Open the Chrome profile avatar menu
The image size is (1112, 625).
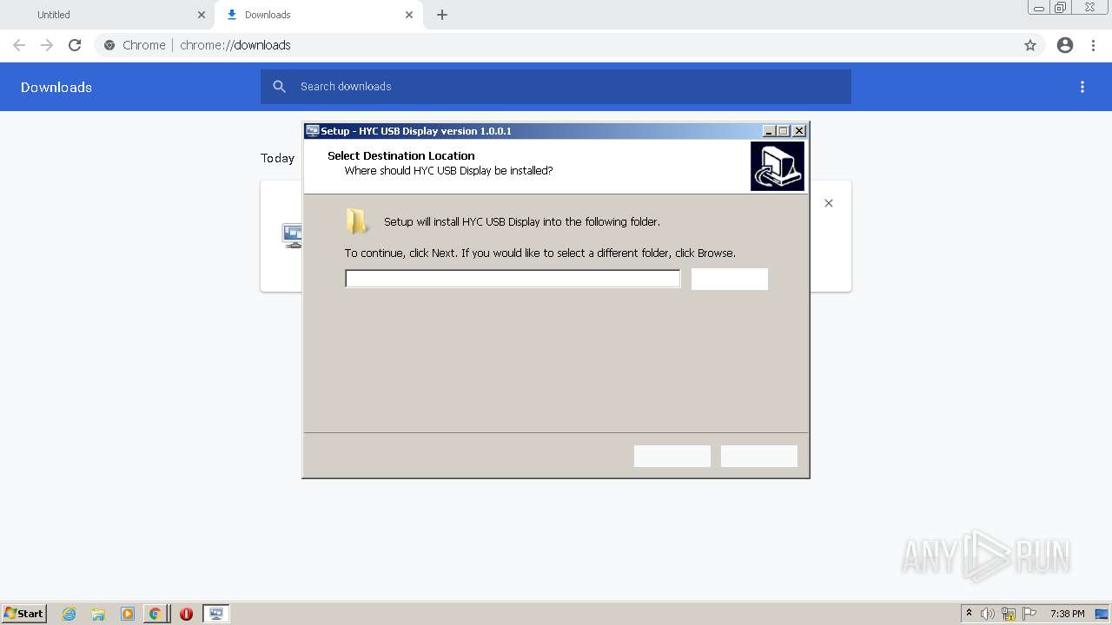(1065, 45)
